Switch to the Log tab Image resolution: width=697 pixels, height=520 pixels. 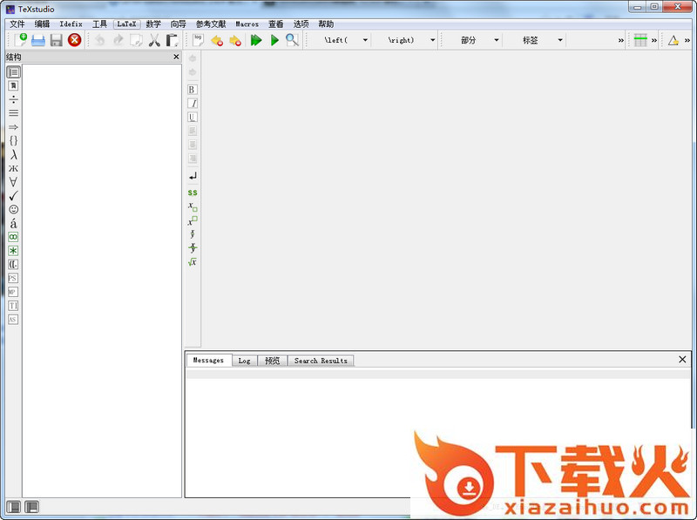click(244, 361)
